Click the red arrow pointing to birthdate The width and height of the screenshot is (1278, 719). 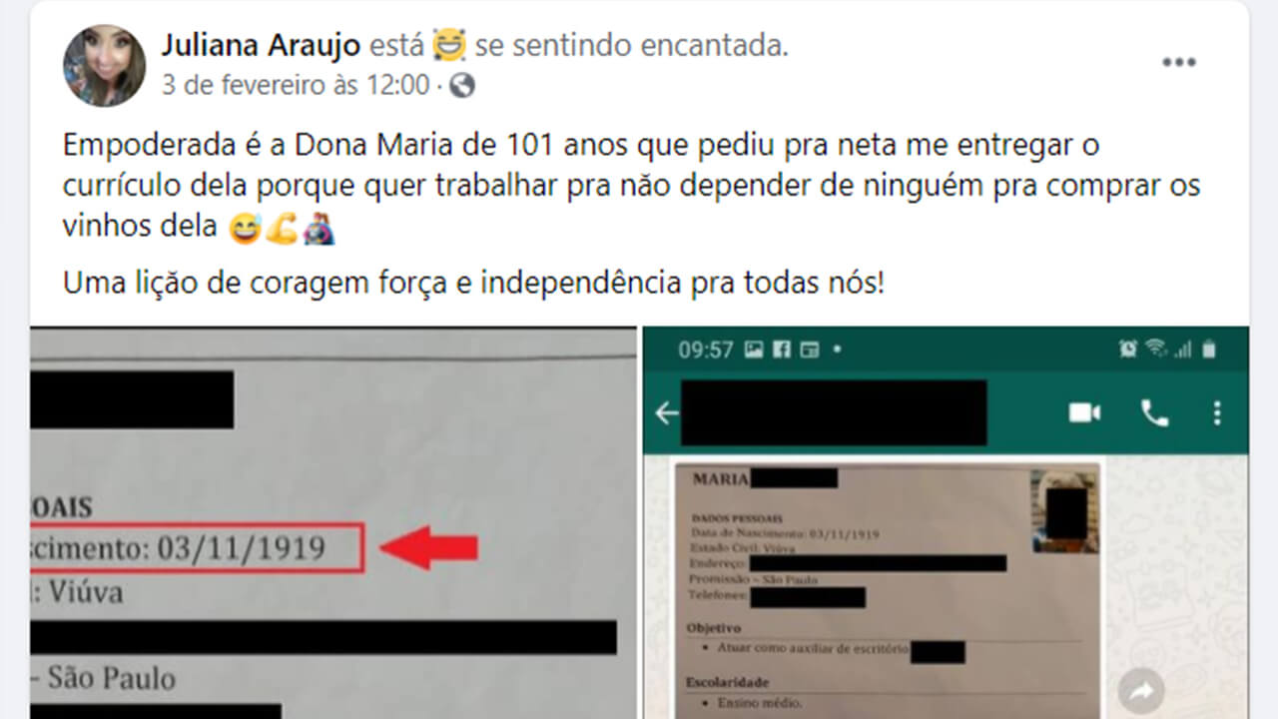(x=429, y=548)
